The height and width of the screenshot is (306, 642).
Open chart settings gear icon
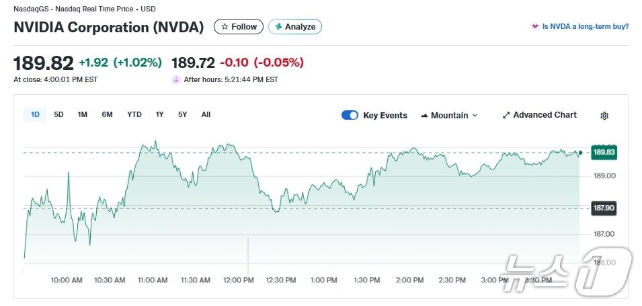point(604,116)
